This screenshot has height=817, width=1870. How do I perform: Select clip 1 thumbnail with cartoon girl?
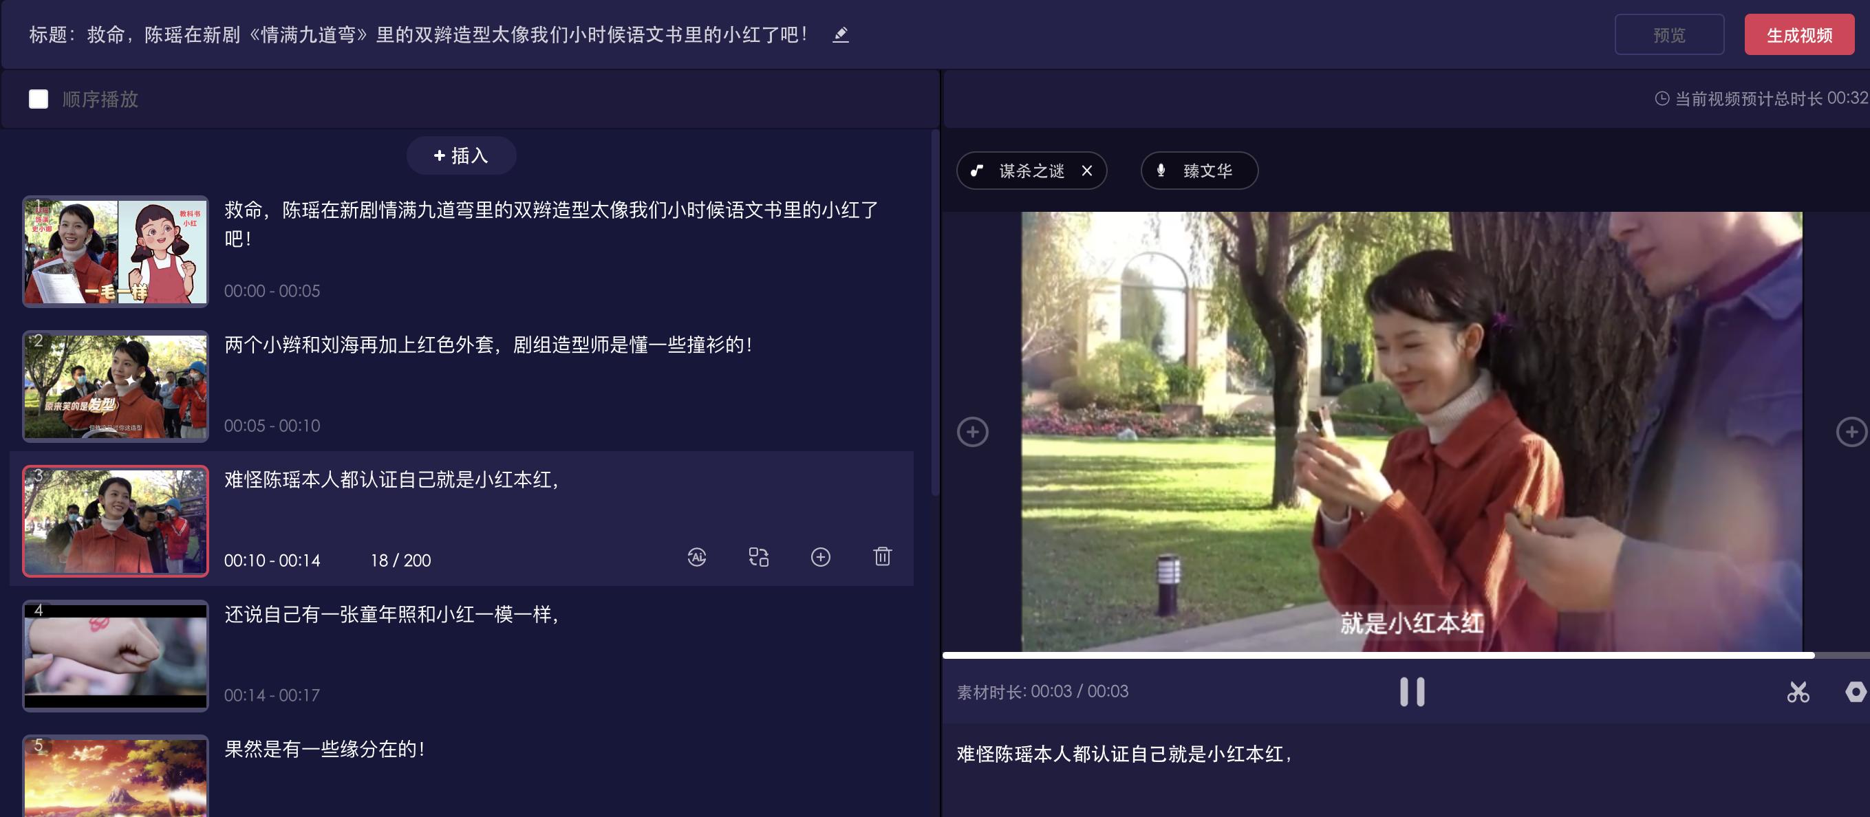[116, 252]
